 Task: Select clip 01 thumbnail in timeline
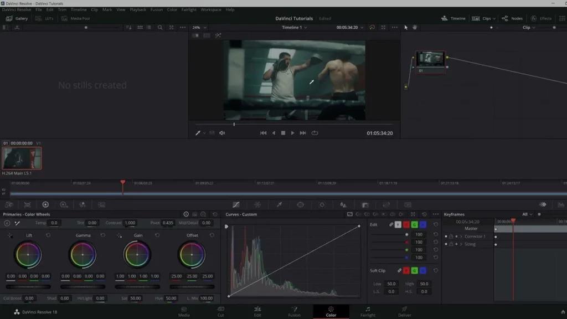tap(22, 158)
